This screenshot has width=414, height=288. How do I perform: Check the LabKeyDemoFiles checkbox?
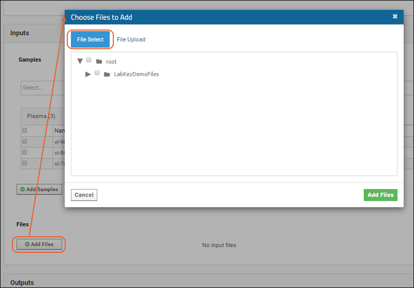coord(97,73)
